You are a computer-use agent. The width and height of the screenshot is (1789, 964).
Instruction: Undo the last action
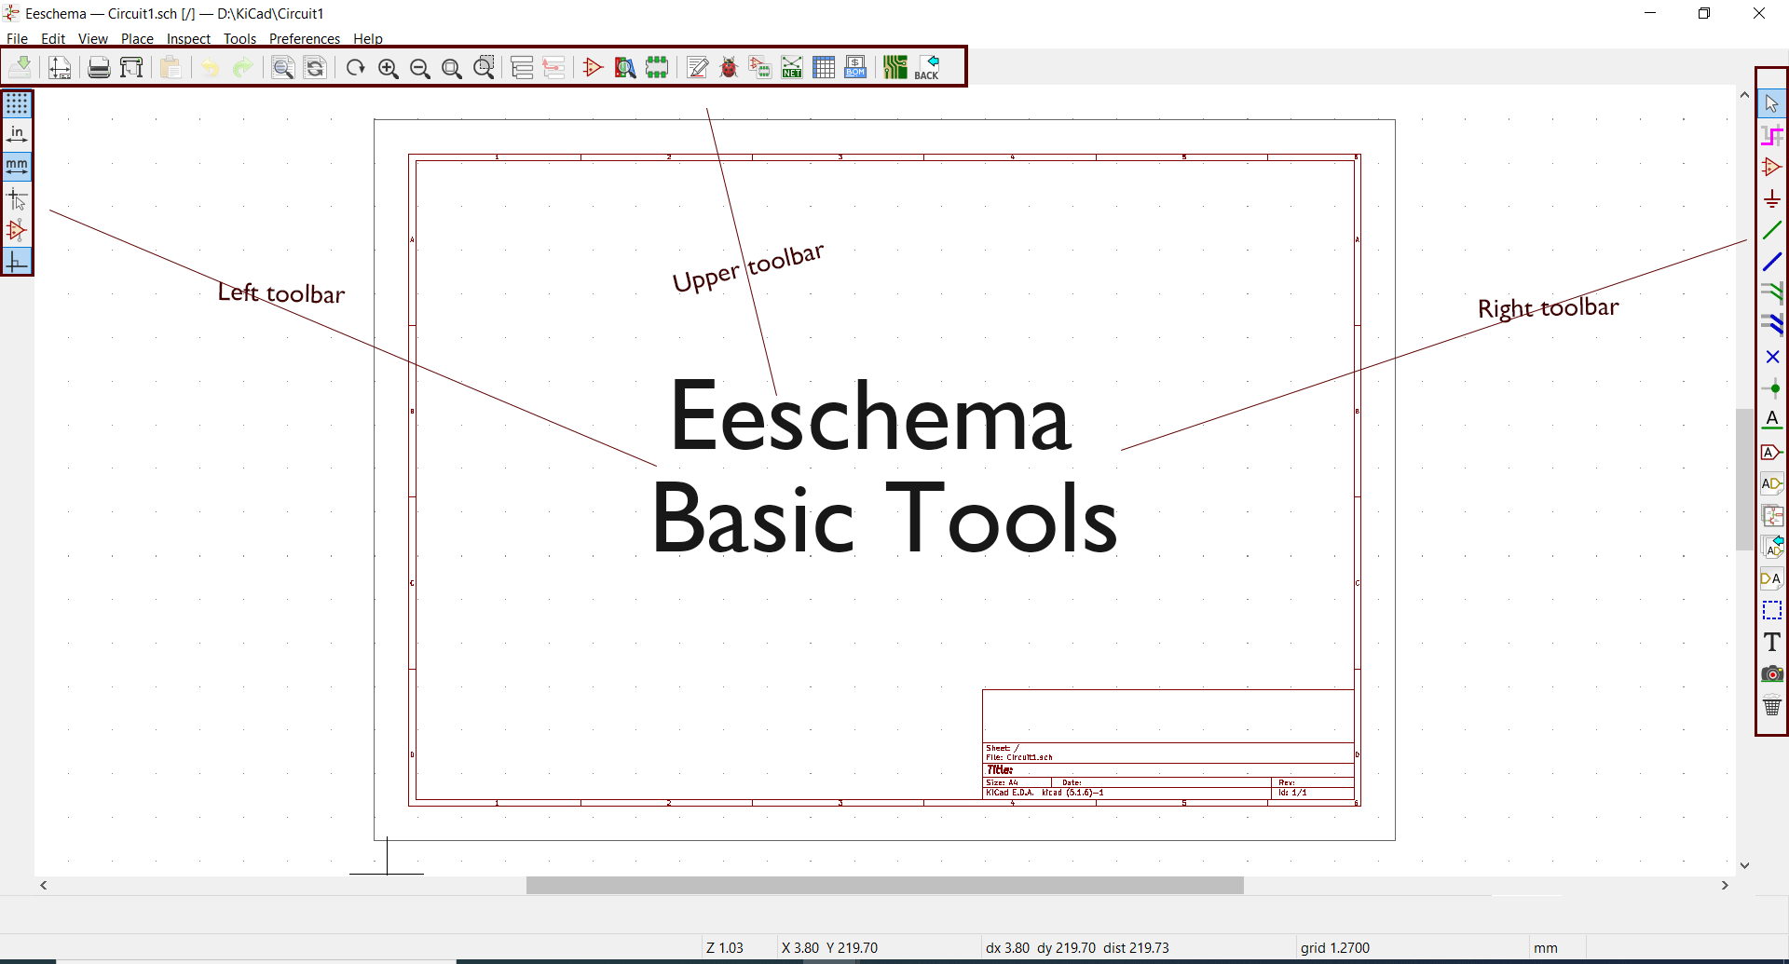[x=210, y=67]
